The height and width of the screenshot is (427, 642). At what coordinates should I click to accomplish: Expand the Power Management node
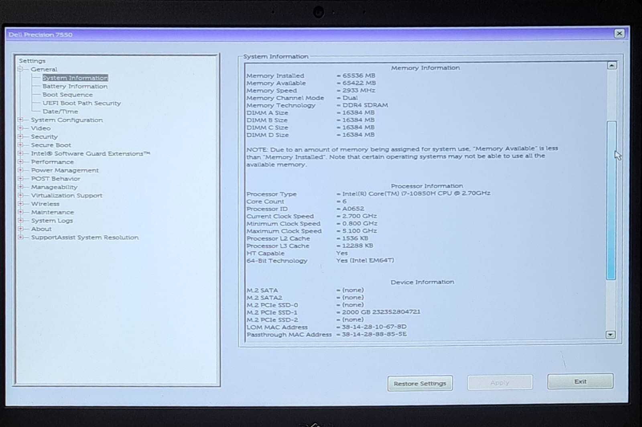tap(20, 170)
